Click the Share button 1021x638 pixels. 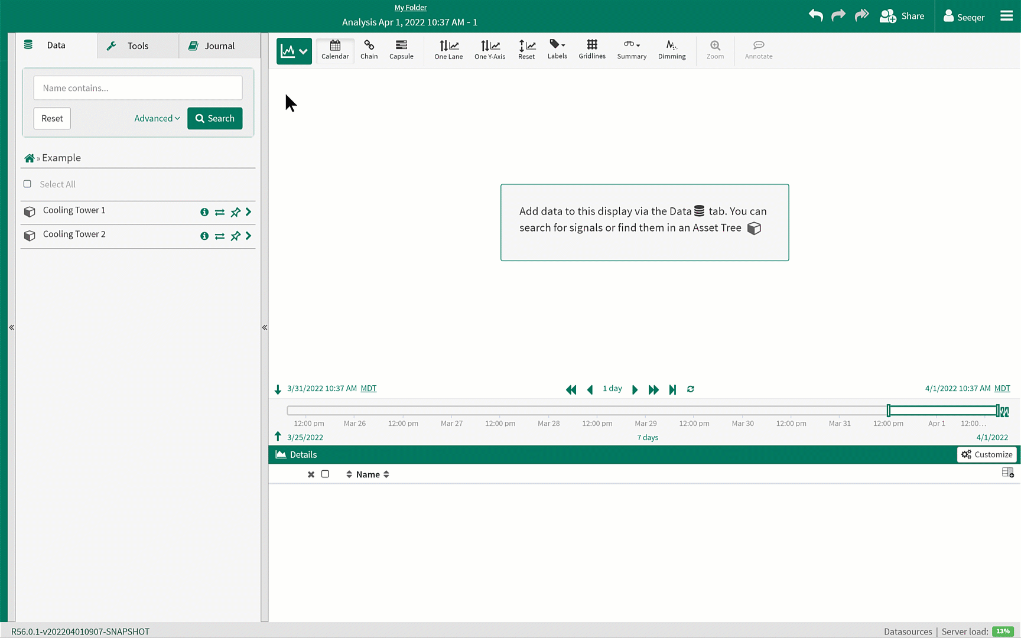tap(902, 16)
